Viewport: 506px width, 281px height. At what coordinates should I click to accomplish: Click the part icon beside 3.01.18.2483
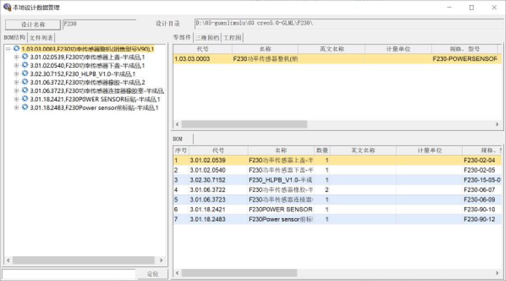[x=25, y=108]
